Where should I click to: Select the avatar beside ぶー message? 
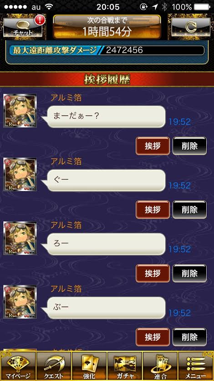click(x=20, y=302)
